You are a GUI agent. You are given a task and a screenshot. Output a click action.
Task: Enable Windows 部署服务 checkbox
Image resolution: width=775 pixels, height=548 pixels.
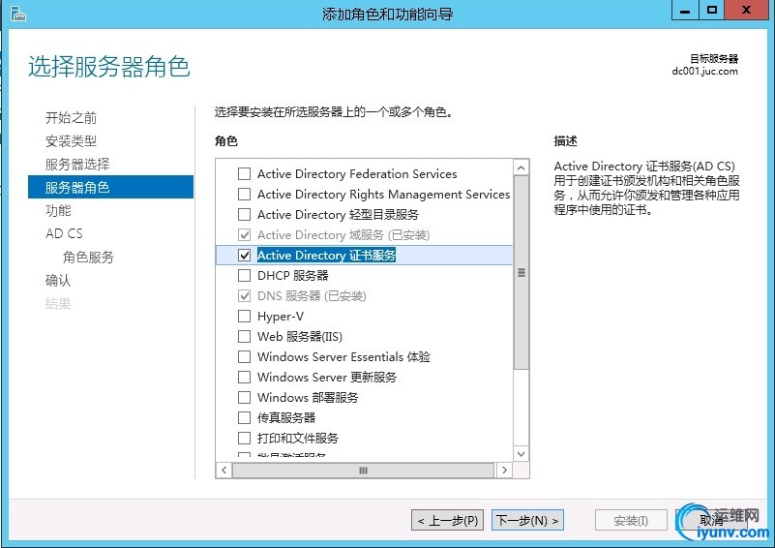(244, 397)
